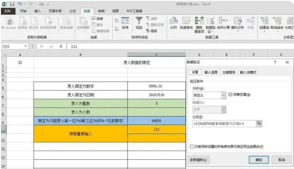This screenshot has width=294, height=169.
Task: Sort ascending with the A-Z icon
Action: pyautogui.click(x=117, y=20)
